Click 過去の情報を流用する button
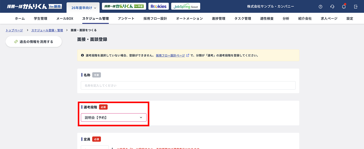 coord(34,42)
